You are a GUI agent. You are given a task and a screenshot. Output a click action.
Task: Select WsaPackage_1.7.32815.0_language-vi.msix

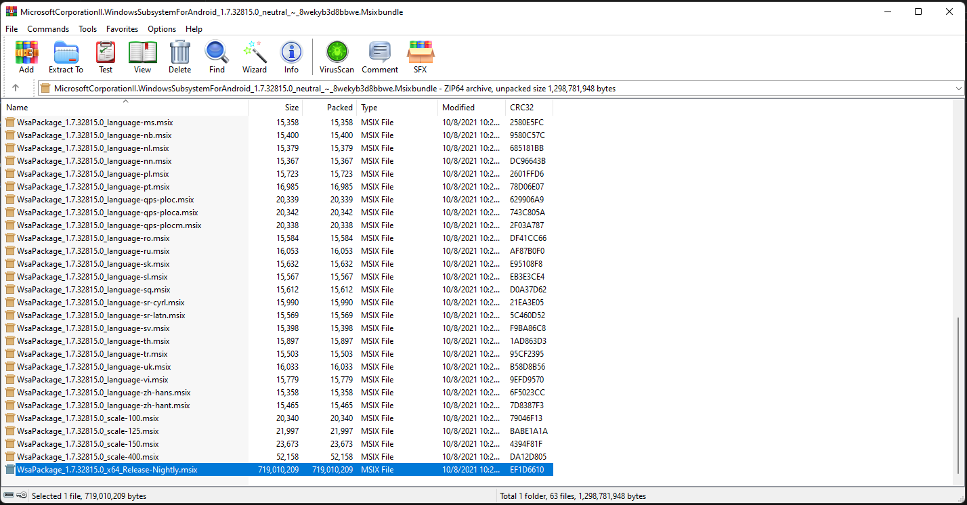coord(93,380)
